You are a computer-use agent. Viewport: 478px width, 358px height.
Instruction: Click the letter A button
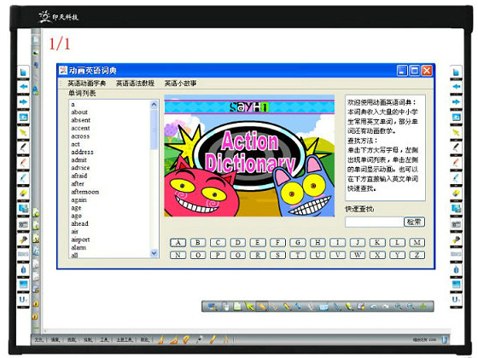click(178, 243)
